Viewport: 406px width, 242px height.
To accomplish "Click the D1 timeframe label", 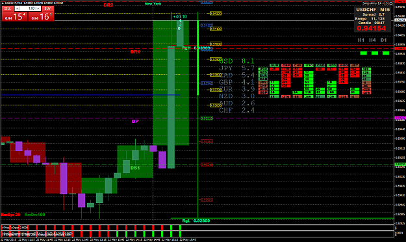I will point(383,40).
